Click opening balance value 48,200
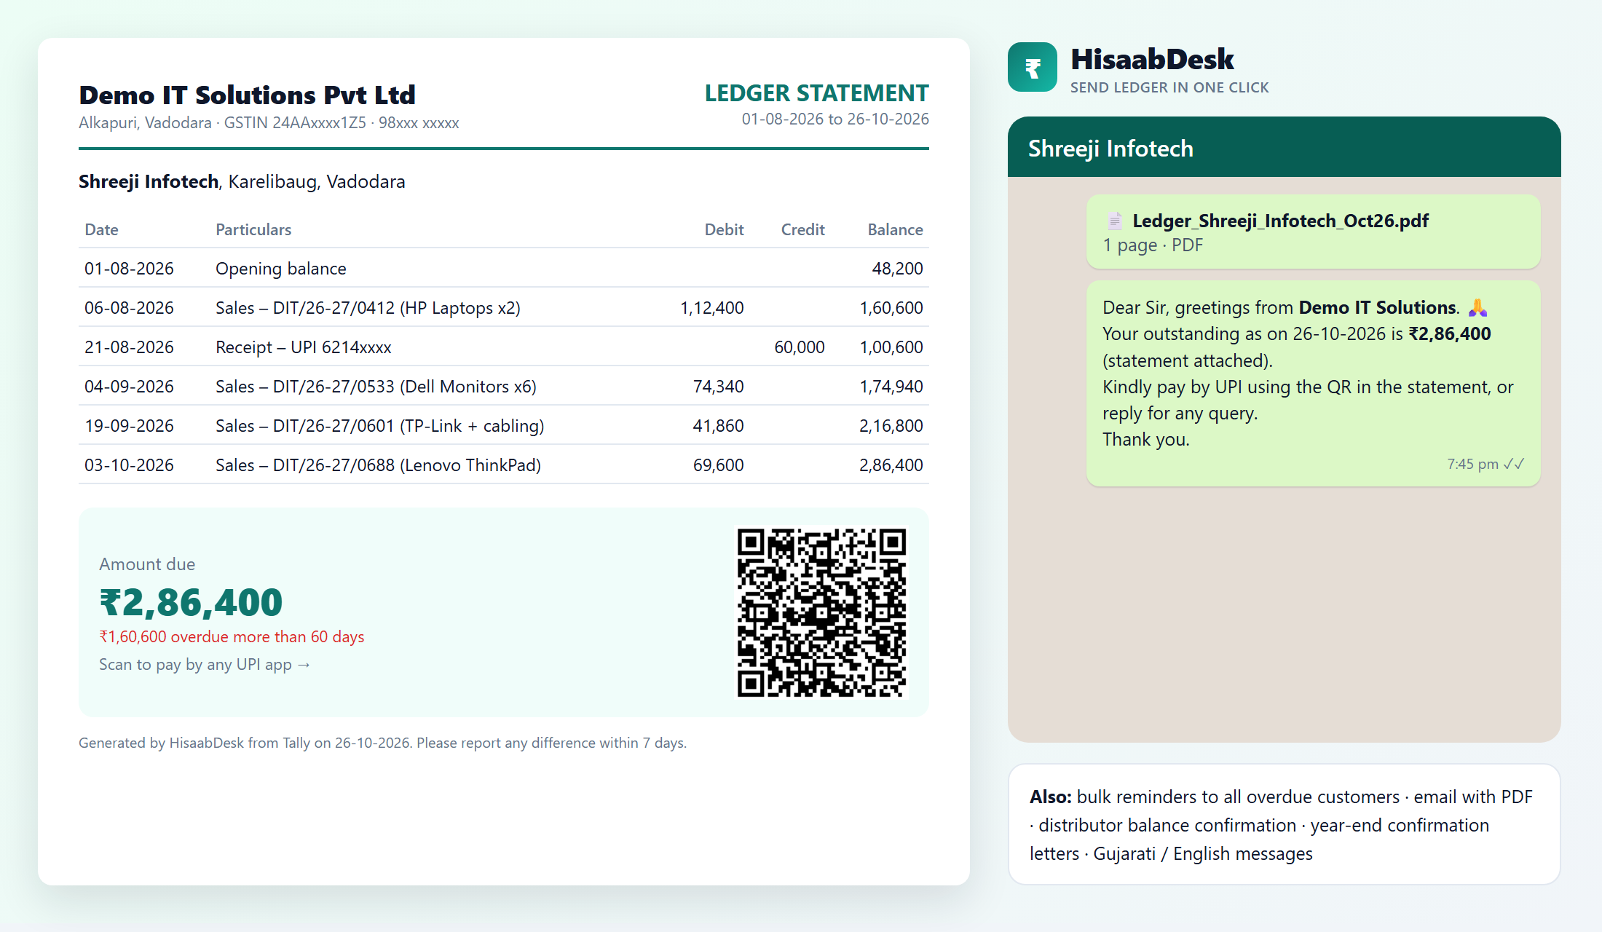Viewport: 1602px width, 932px height. [897, 269]
